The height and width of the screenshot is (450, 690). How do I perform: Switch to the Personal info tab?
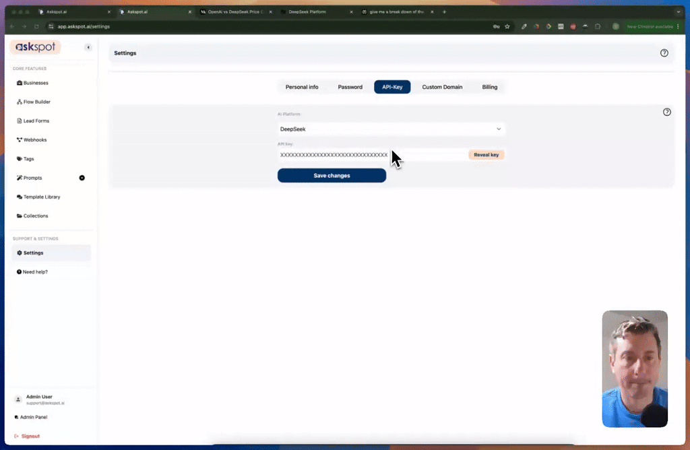[302, 87]
